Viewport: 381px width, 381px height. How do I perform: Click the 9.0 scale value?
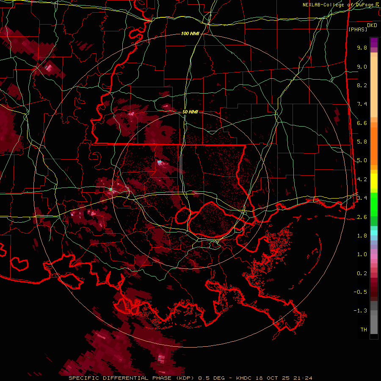click(x=362, y=66)
